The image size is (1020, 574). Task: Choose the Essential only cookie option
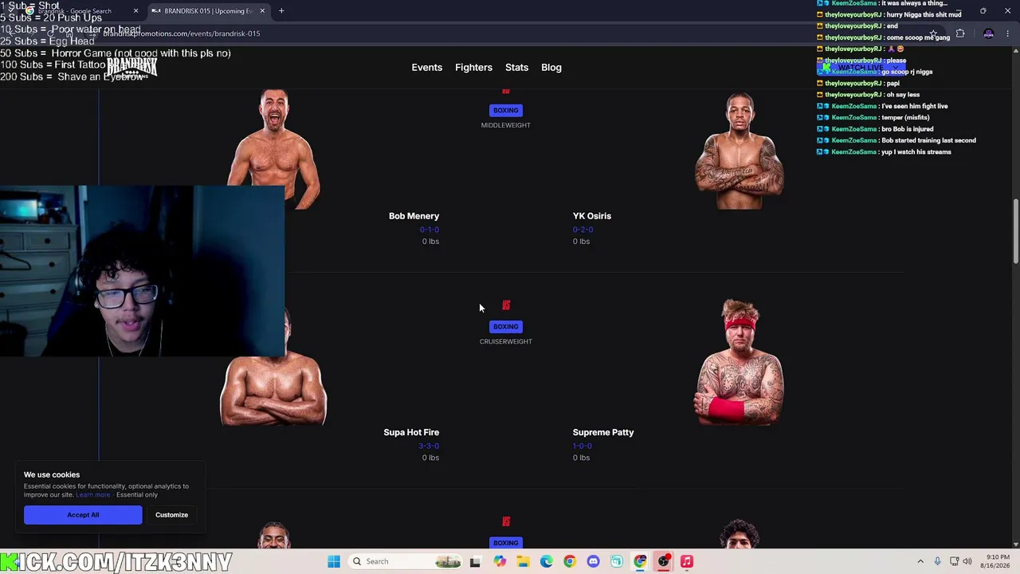tap(137, 495)
